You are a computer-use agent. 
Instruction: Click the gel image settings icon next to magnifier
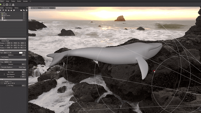click(x=9, y=83)
